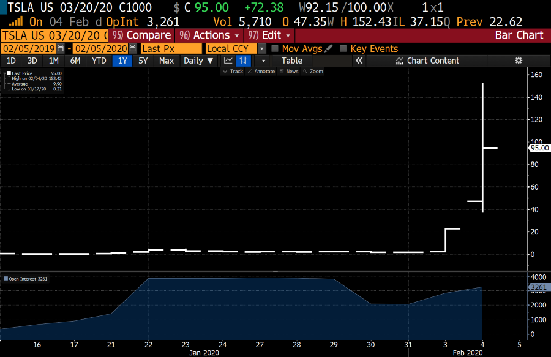This screenshot has width=551, height=357.
Task: Select the bar chart type icon
Action: pyautogui.click(x=243, y=61)
